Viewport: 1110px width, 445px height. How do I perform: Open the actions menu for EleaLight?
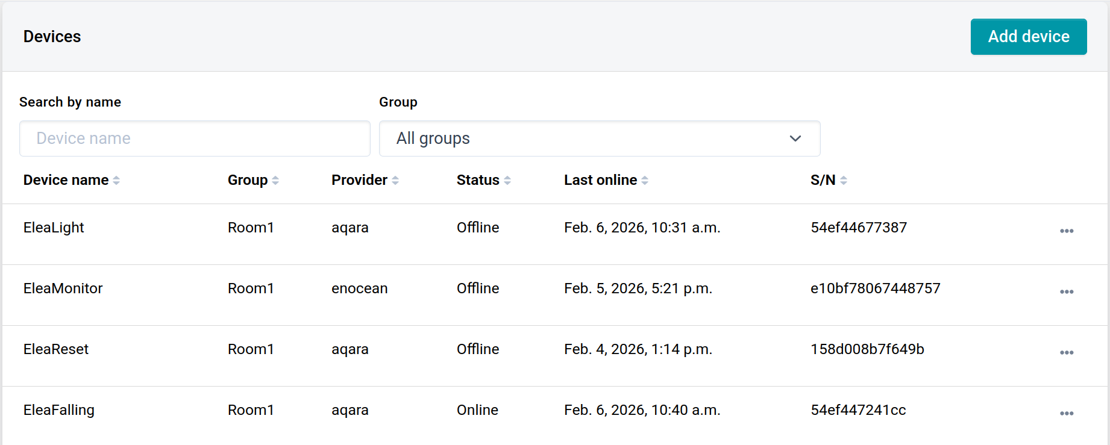point(1066,231)
